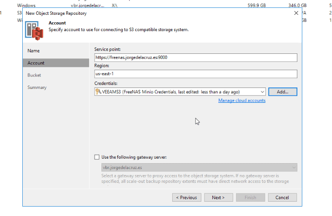Go to the Name wizard step

coord(34,51)
